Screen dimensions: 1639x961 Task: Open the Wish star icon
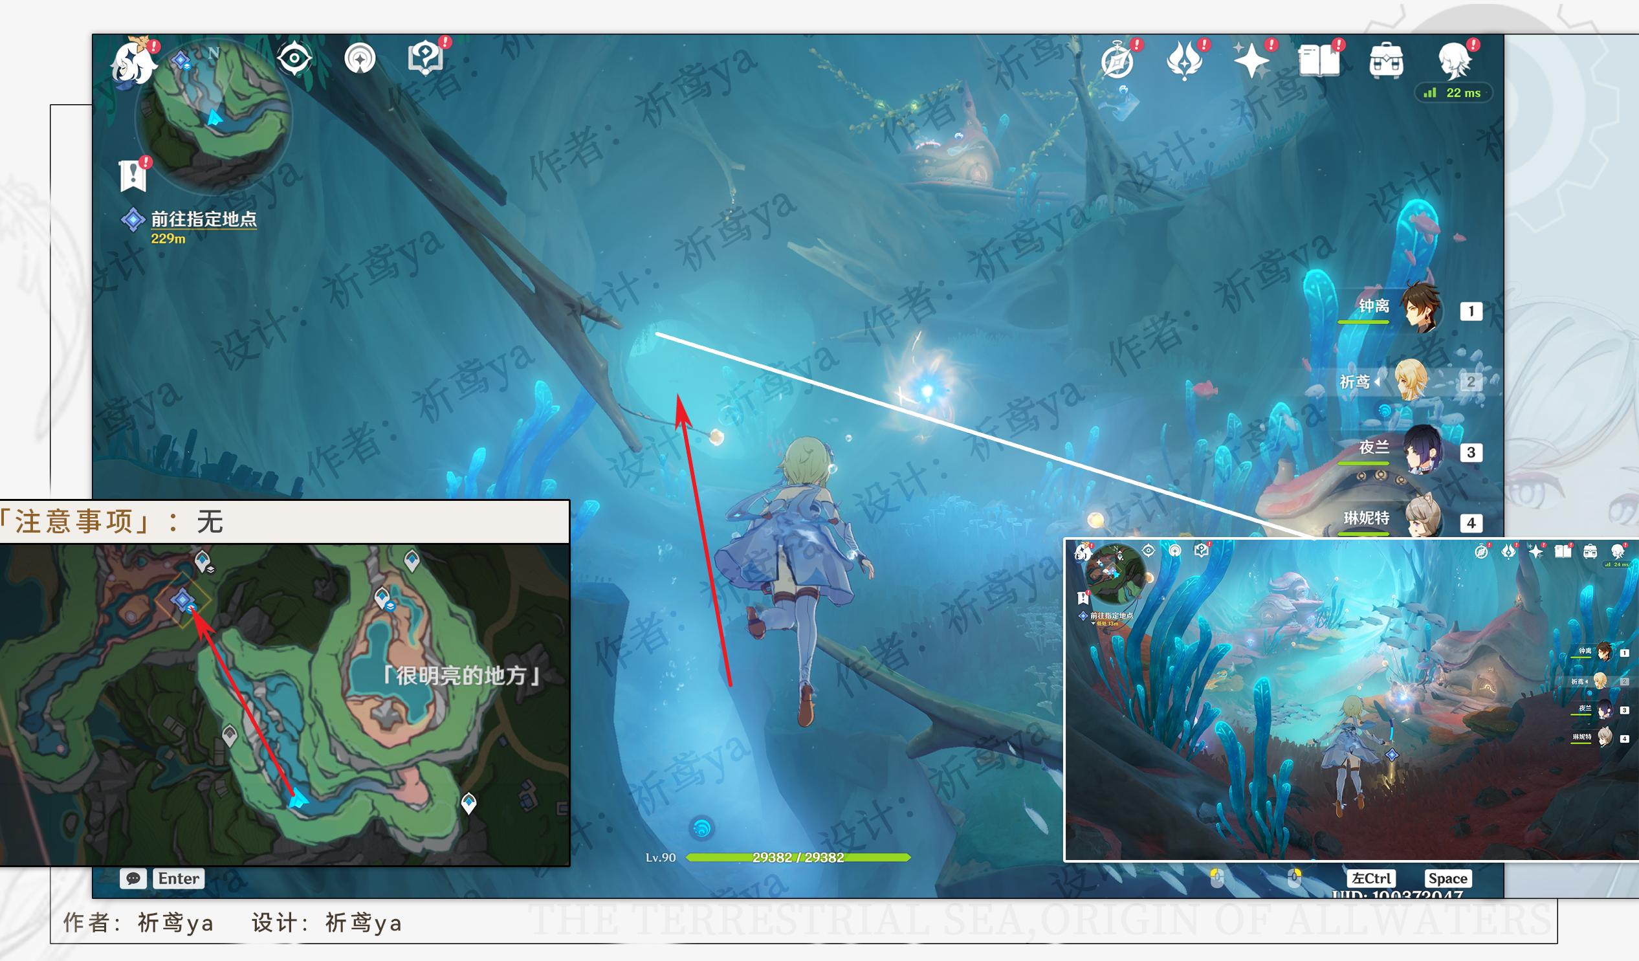[1251, 62]
